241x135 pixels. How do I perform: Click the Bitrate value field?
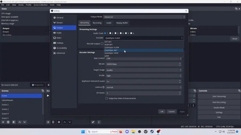click(142, 64)
